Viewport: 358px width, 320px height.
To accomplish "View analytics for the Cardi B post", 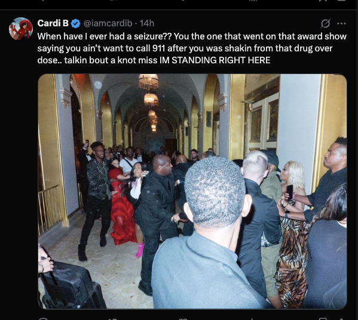I will tap(252, 319).
